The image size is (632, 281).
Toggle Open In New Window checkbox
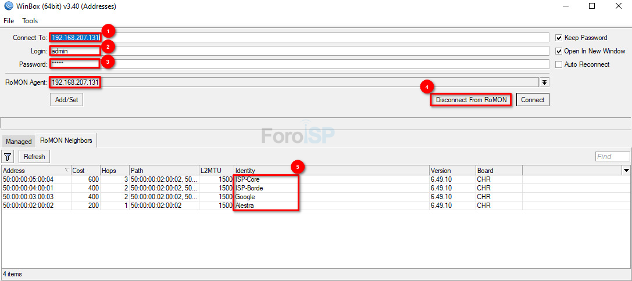click(x=559, y=51)
